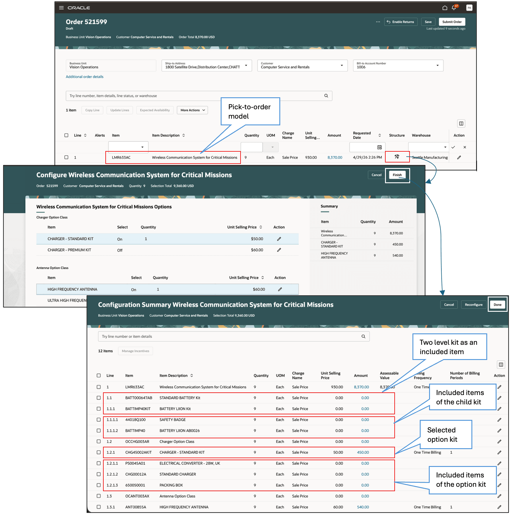Screen dimensions: 512x516
Task: Click the Submit Order button
Action: pos(452,22)
